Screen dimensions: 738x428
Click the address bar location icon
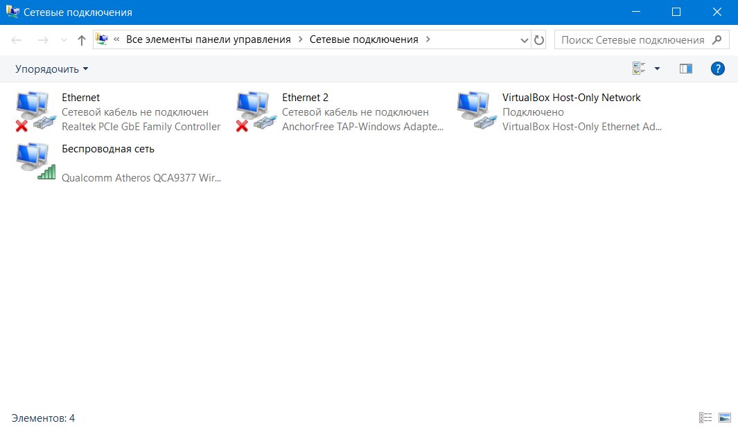(102, 39)
